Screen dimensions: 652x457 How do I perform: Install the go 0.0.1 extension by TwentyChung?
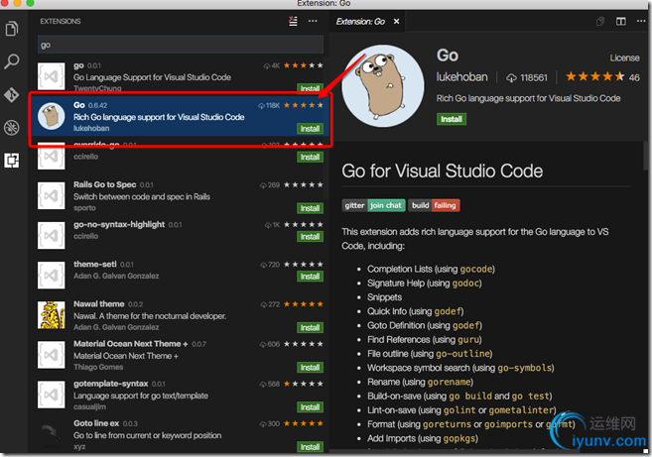click(x=311, y=88)
